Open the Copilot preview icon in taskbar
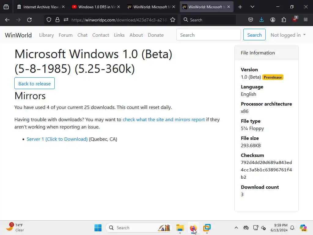 303,228
